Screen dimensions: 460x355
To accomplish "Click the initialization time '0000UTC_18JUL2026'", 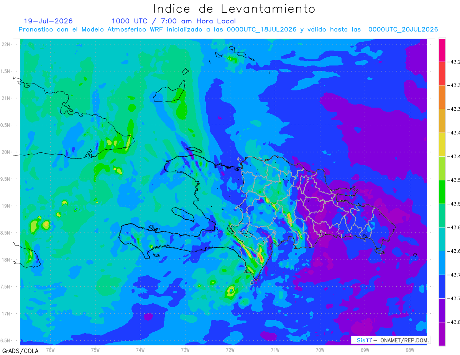I will click(x=262, y=29).
